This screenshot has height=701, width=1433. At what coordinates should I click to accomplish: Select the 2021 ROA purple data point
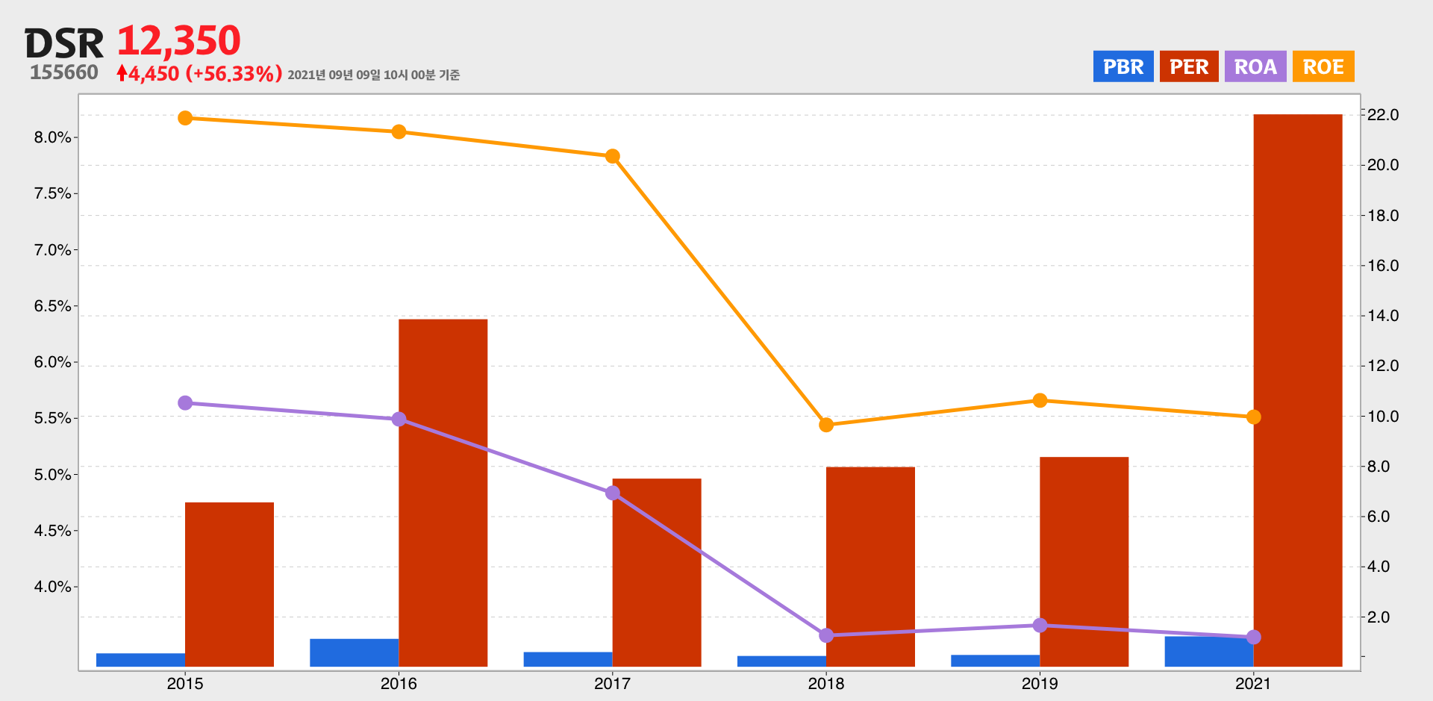(1254, 637)
